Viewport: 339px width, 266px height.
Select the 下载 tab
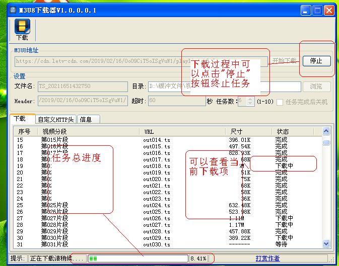point(20,119)
